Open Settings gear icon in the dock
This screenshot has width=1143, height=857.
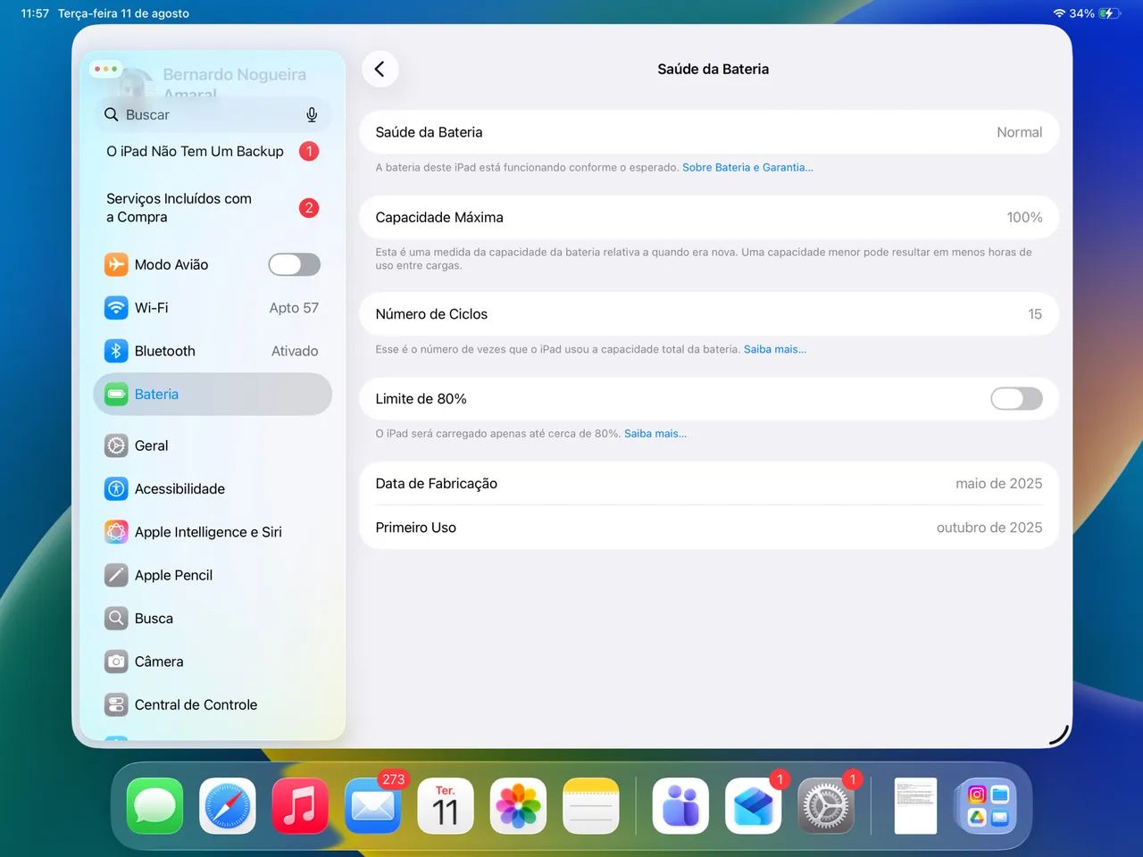[x=826, y=806]
